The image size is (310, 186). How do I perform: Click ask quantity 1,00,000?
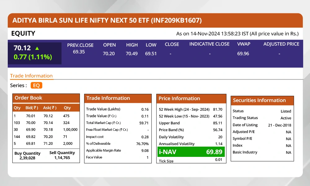[x=70, y=130]
